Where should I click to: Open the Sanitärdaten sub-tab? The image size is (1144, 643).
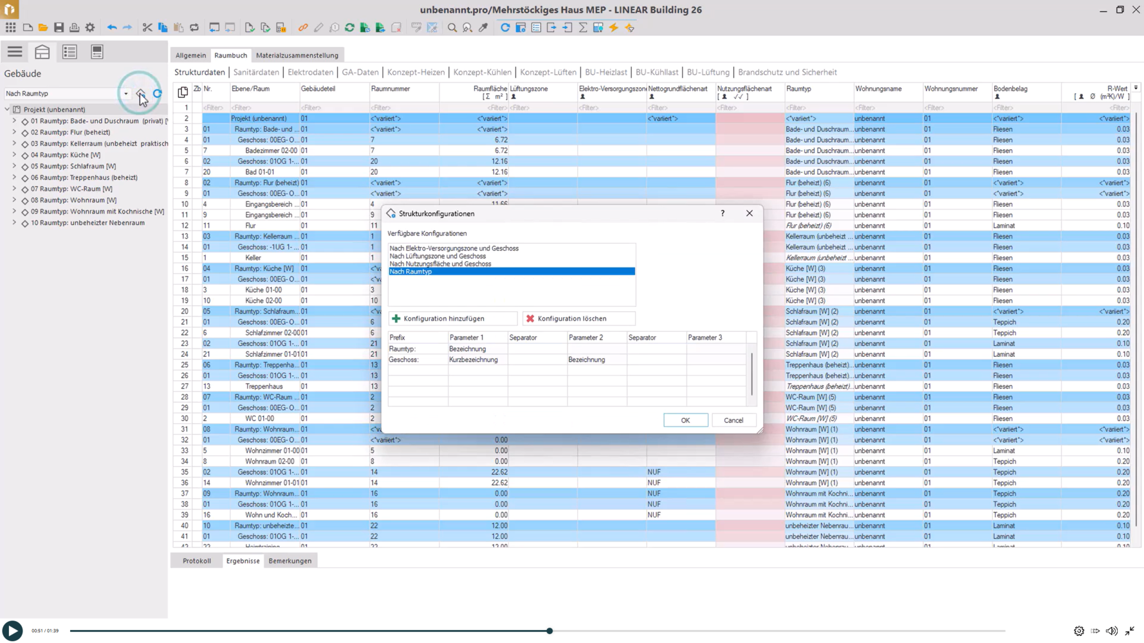(x=256, y=72)
